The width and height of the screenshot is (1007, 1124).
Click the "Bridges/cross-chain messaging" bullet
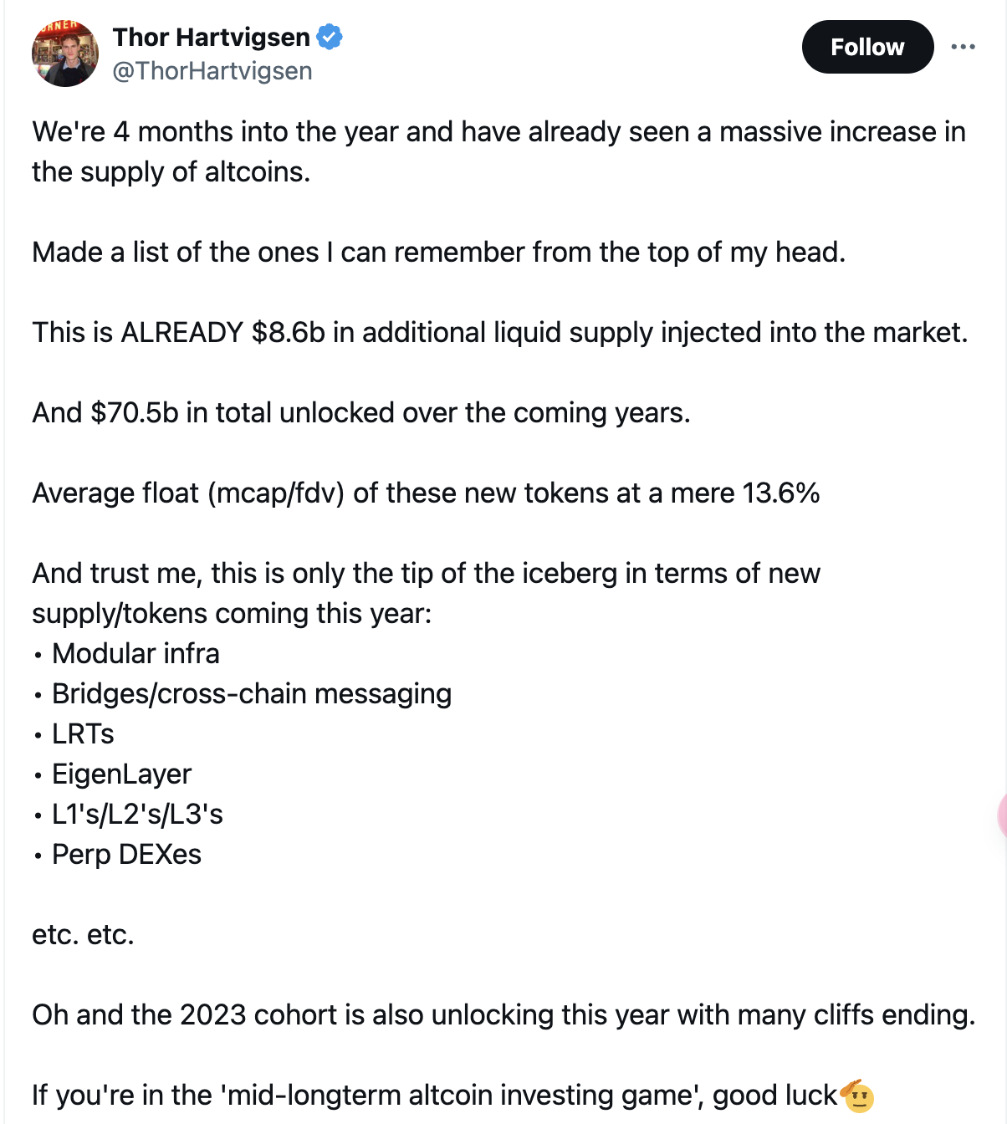click(251, 694)
